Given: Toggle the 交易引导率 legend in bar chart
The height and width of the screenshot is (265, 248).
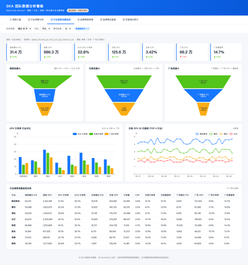Looking at the screenshot, I should pyautogui.click(x=96, y=134).
